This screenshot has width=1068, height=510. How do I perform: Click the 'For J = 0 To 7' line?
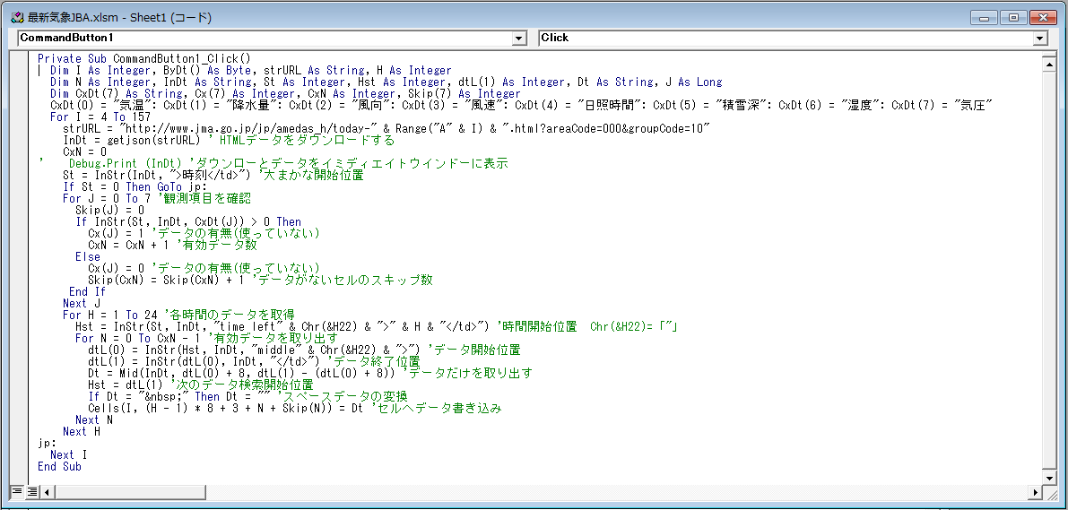point(157,198)
